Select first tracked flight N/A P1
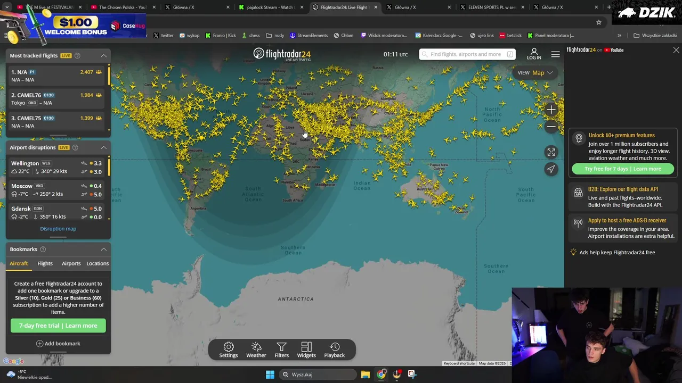The width and height of the screenshot is (682, 383). click(56, 76)
